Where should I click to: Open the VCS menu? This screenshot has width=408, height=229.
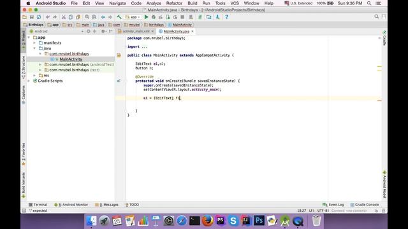[x=235, y=3]
